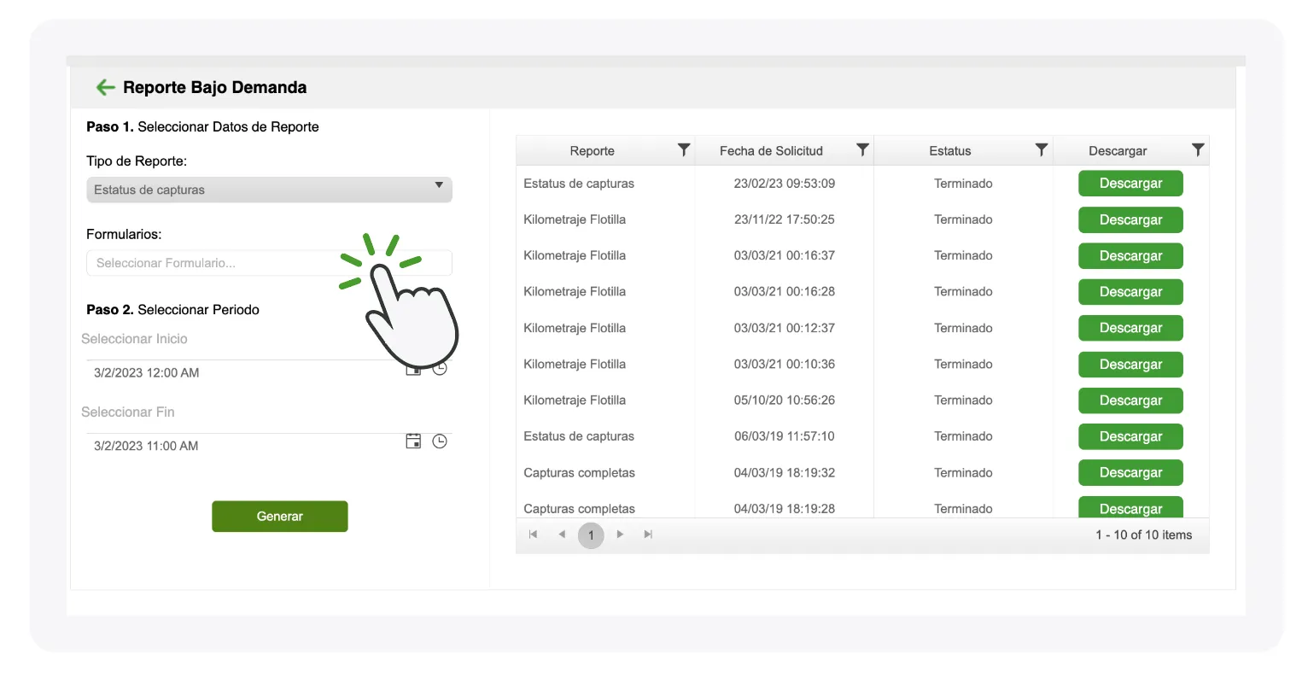Go to previous page of table

coord(562,535)
